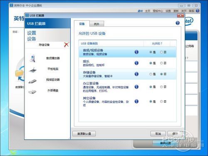208x156 pixels.
Task: Open info icon for 办公室设备 category
Action: pyautogui.click(x=136, y=87)
